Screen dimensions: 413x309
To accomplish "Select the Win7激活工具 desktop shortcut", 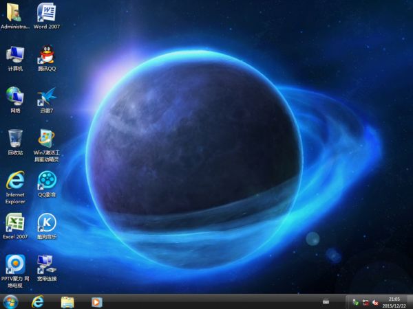I will (x=46, y=137).
